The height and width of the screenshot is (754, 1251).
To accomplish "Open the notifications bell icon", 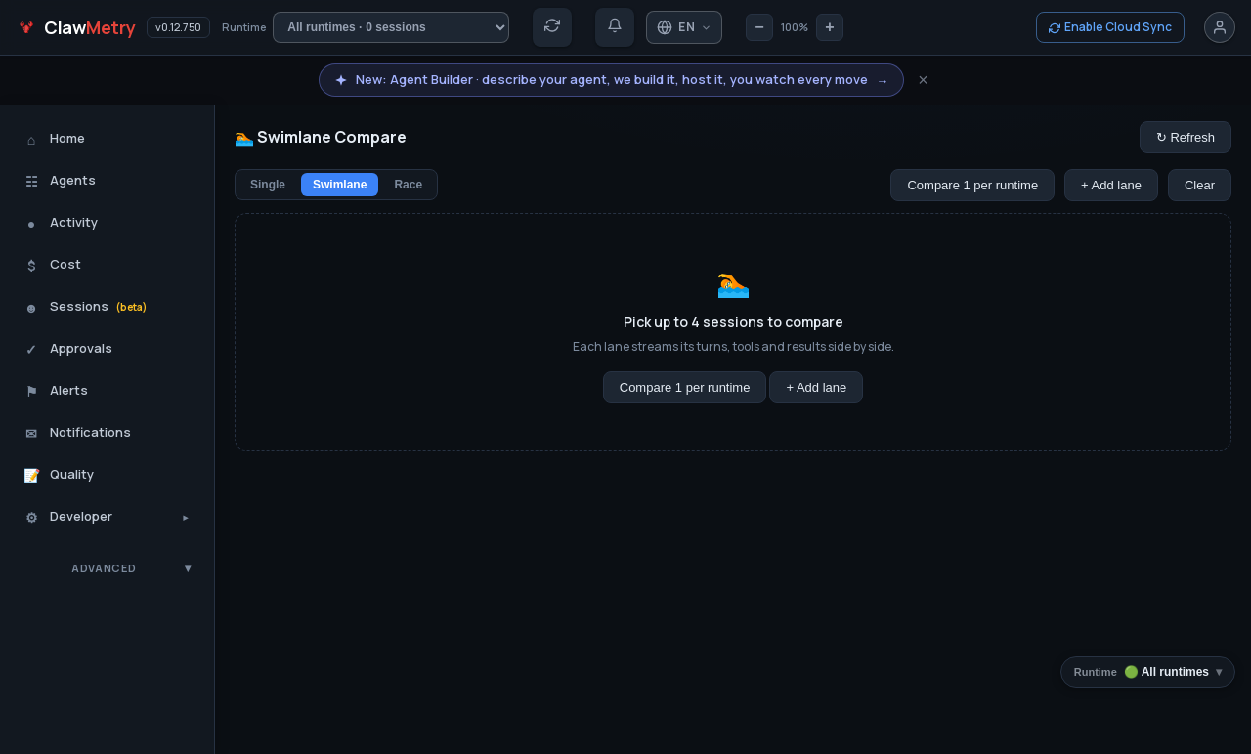I will (x=615, y=26).
